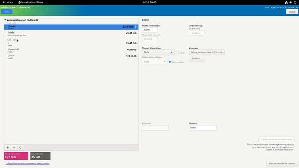Select the /home mount point row
This screenshot has width=299, height=168.
click(x=71, y=27)
